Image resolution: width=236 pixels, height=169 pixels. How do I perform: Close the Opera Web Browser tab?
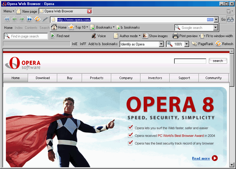coord(89,11)
